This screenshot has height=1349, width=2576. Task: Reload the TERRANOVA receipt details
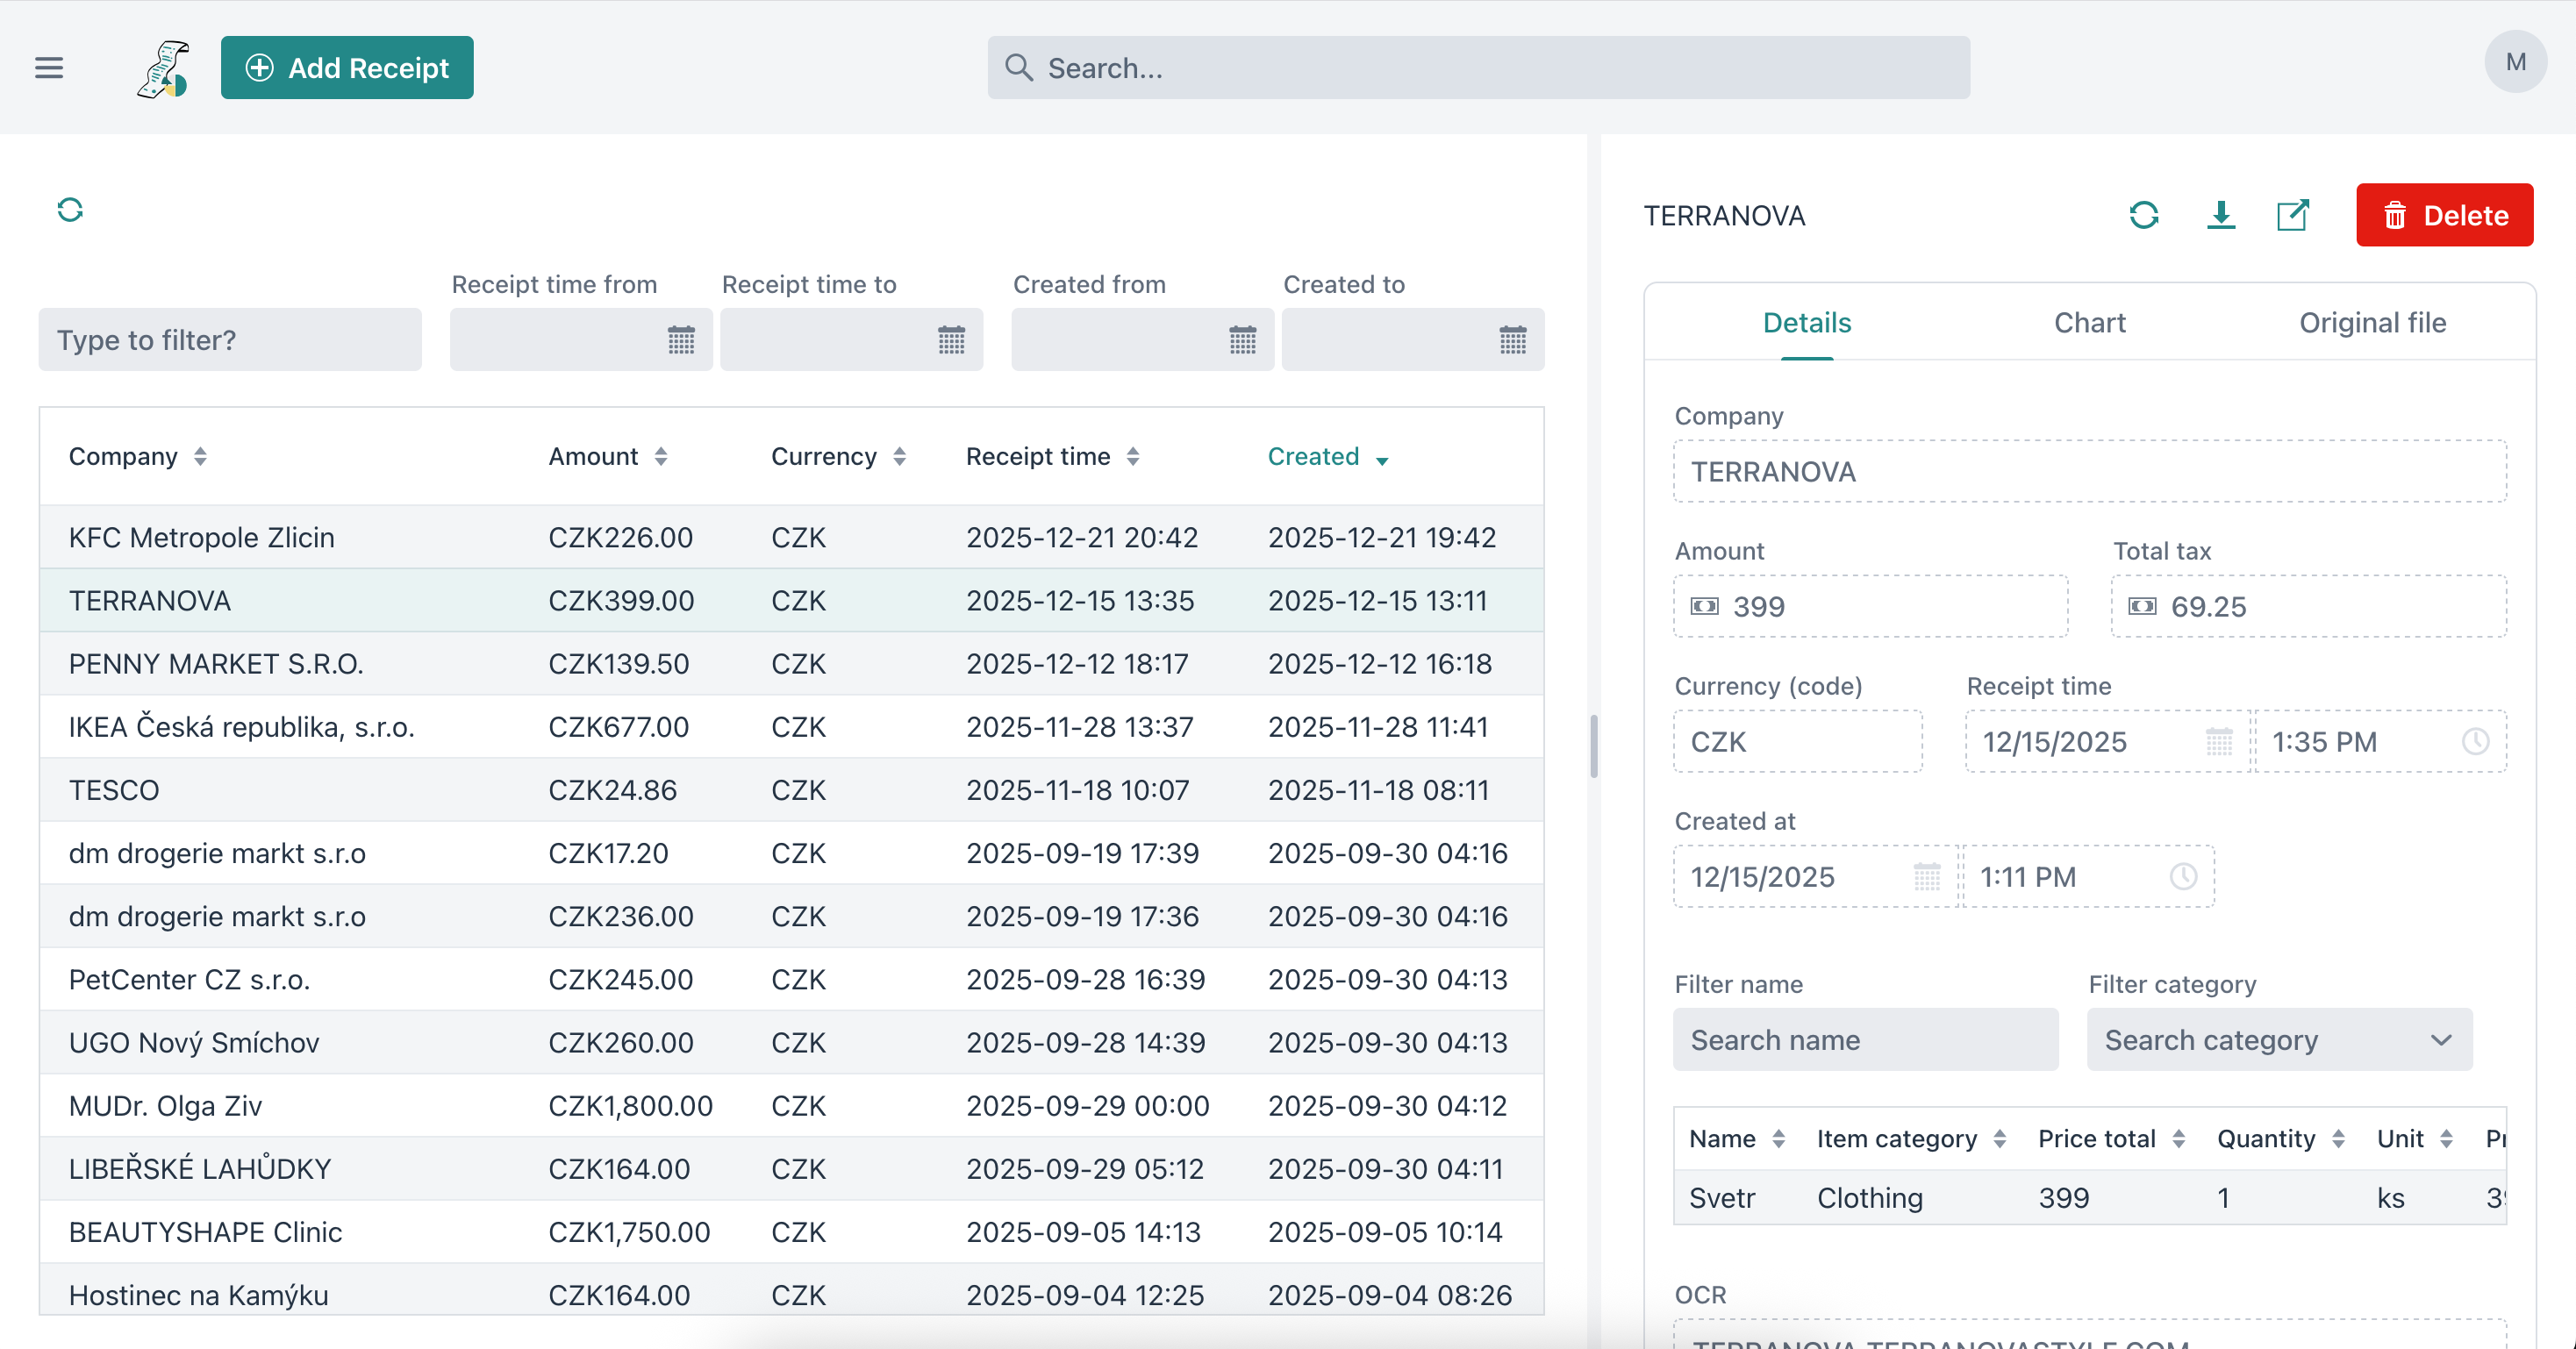click(2143, 215)
